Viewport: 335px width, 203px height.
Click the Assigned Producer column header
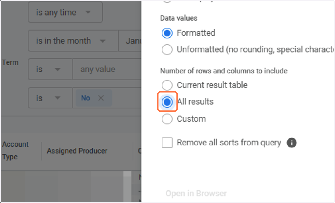tap(77, 151)
